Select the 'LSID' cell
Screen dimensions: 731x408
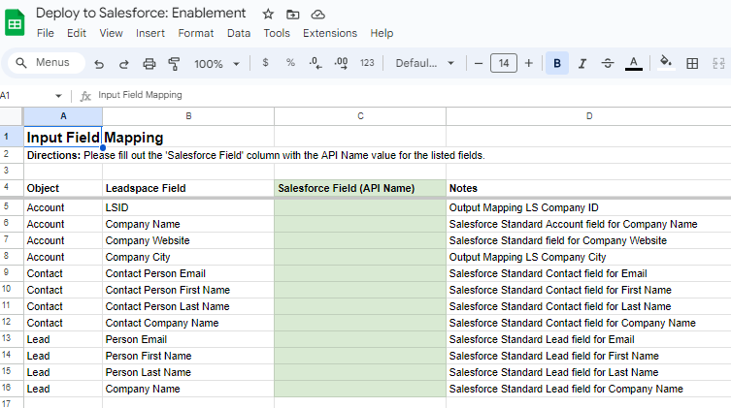click(188, 207)
